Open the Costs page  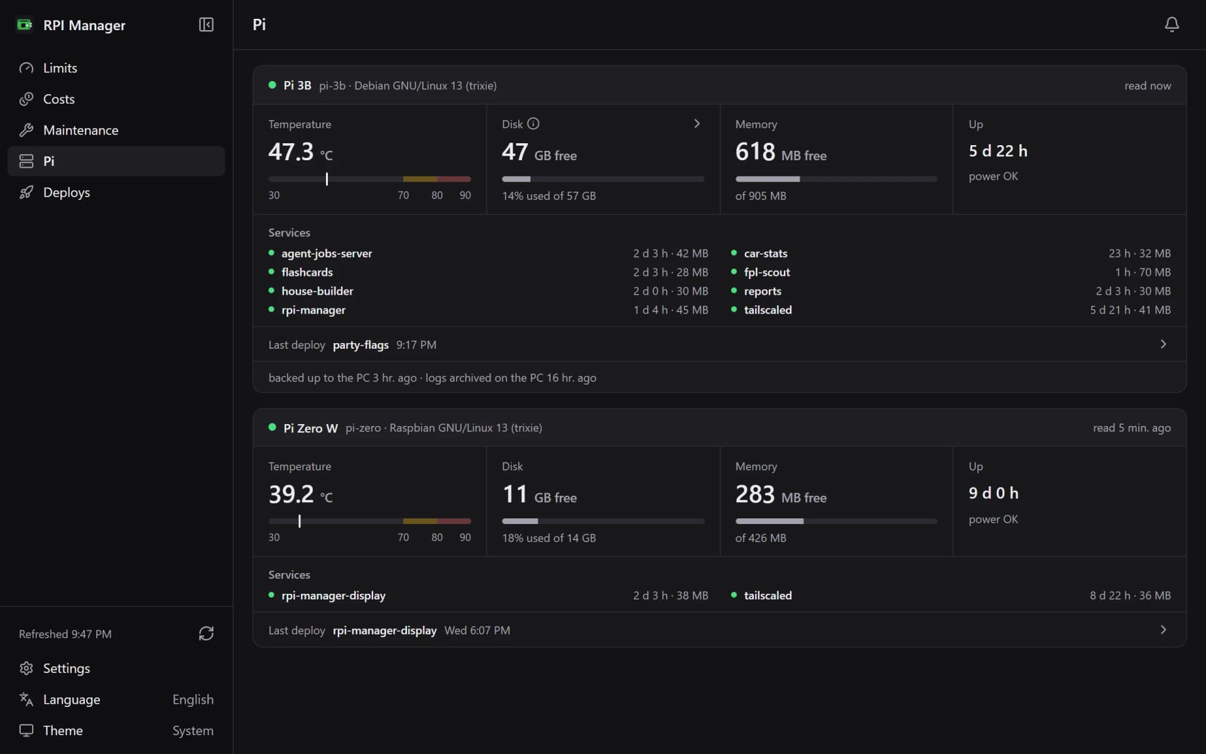point(116,99)
